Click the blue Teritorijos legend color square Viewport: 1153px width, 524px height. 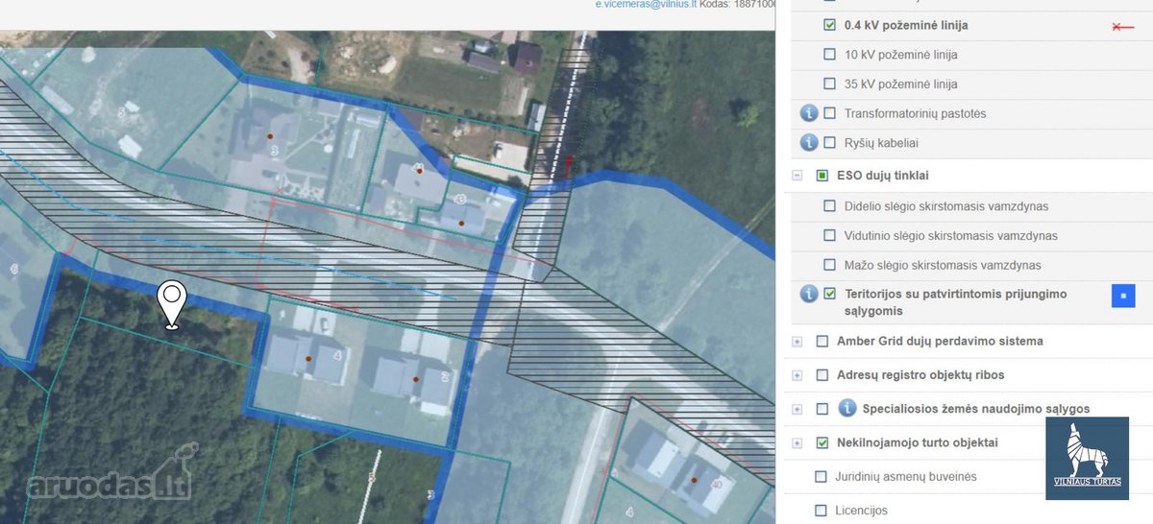[x=1123, y=296]
